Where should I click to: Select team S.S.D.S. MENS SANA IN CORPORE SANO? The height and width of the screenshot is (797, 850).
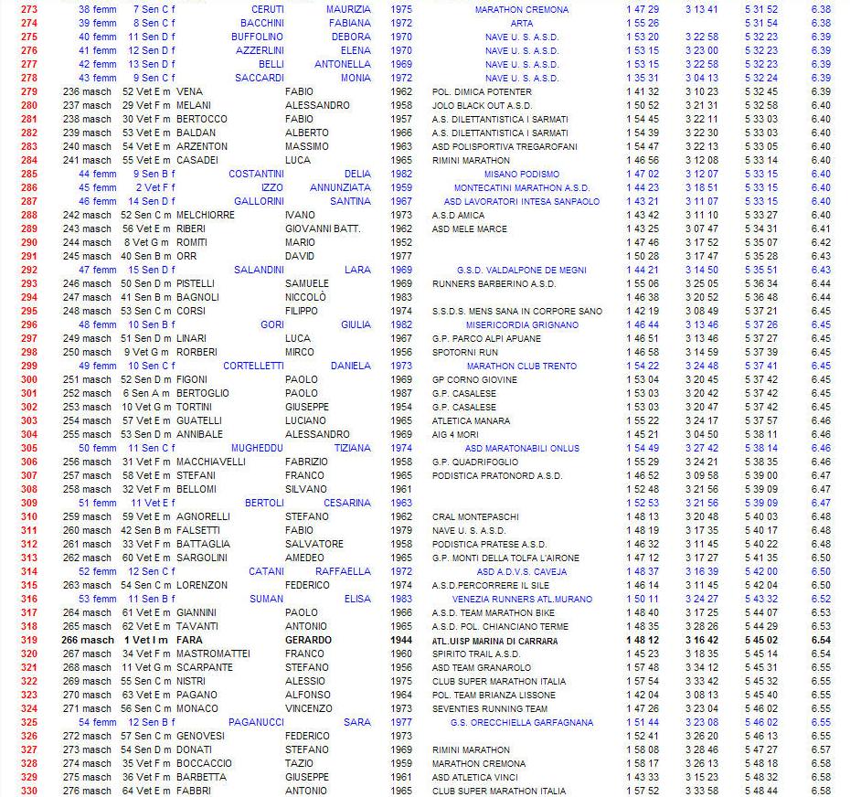click(517, 311)
